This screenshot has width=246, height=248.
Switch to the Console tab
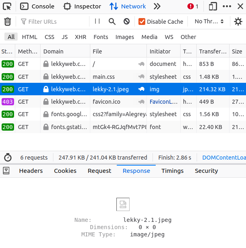coord(37,6)
